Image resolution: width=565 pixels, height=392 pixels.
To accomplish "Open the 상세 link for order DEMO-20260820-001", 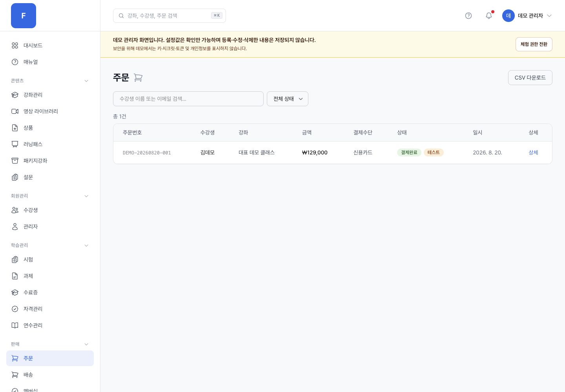I will click(x=533, y=152).
